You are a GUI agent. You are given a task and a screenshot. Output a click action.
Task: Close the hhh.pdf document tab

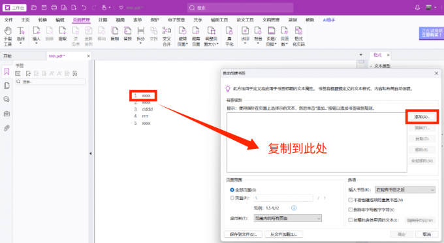coord(88,56)
